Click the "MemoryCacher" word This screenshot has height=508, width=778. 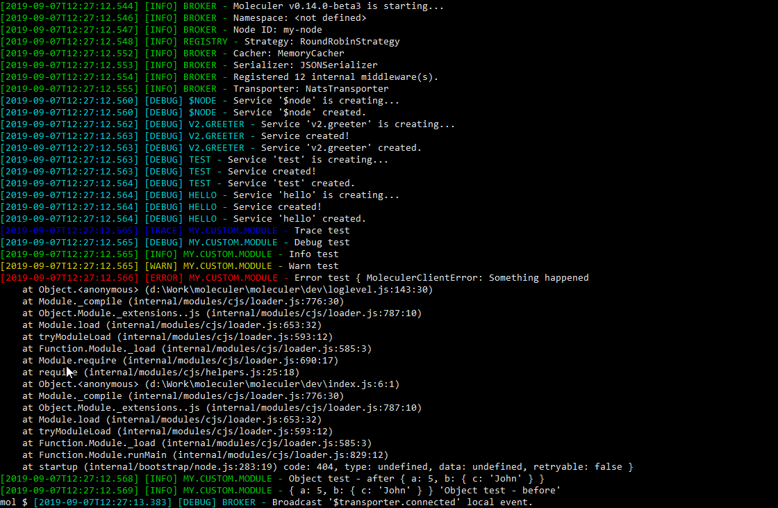[311, 53]
